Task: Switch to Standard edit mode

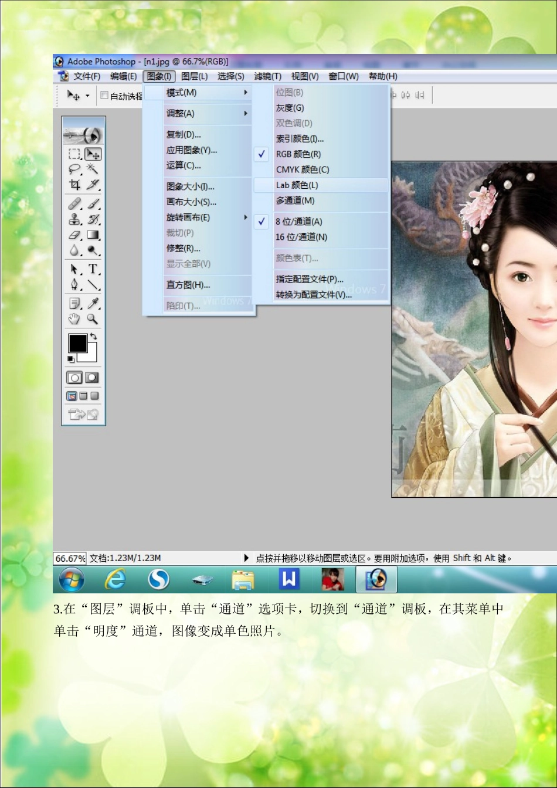Action: pyautogui.click(x=75, y=377)
